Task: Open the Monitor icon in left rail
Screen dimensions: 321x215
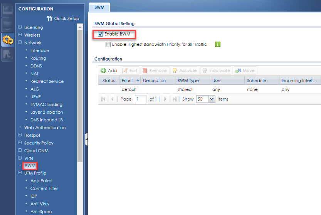Action: point(7,25)
